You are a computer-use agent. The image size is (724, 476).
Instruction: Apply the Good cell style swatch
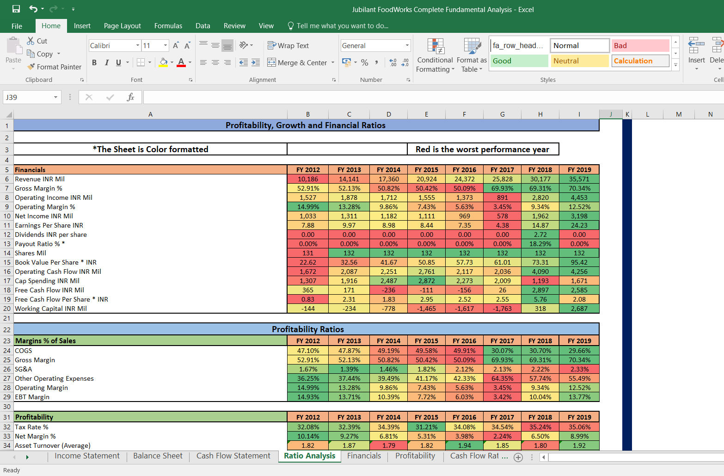click(x=519, y=61)
